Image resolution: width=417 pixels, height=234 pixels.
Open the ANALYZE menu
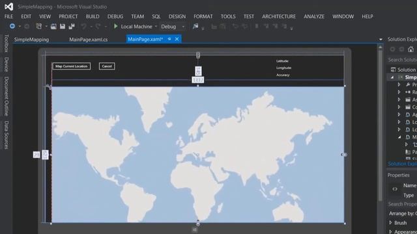click(314, 16)
